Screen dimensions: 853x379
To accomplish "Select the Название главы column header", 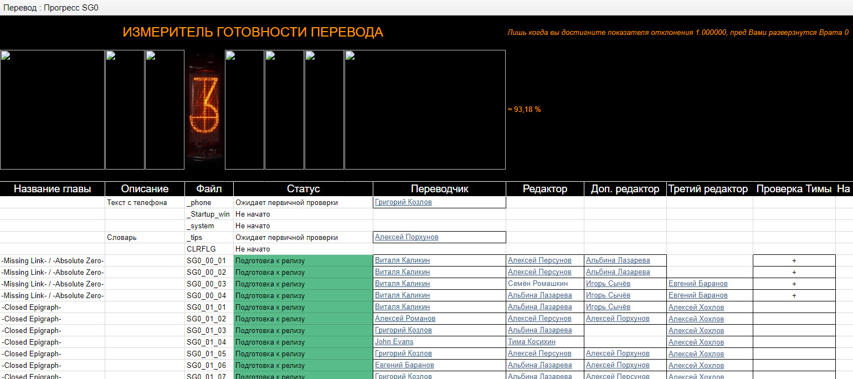I will [52, 189].
